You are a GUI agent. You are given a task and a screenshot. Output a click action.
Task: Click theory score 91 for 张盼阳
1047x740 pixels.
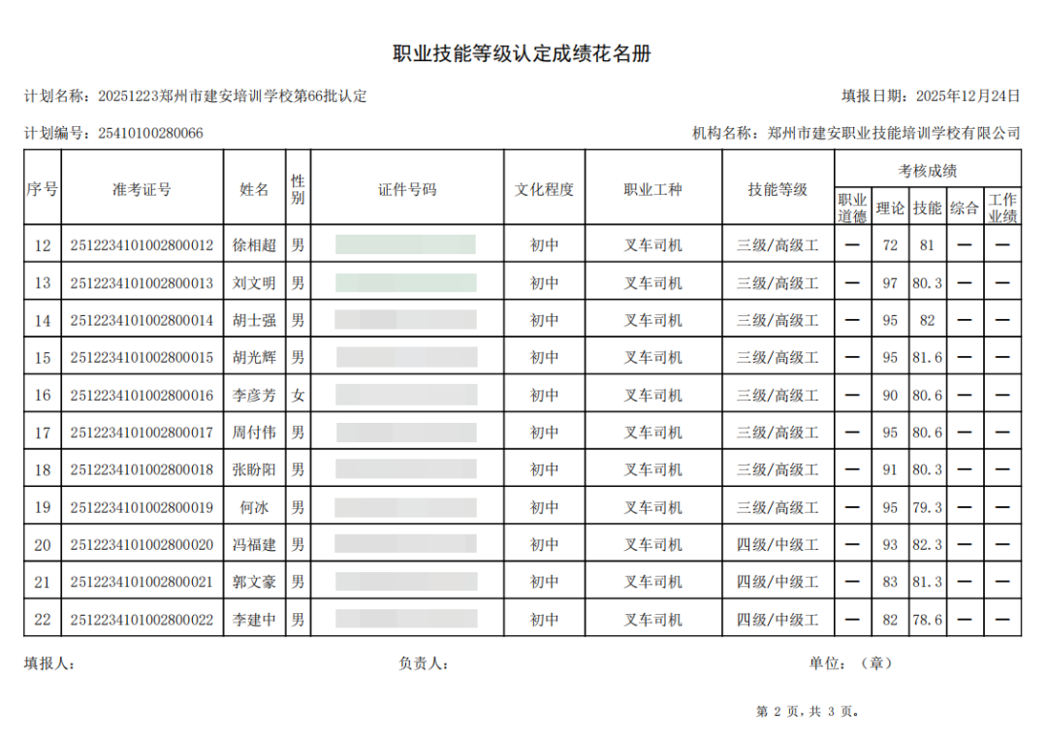click(890, 469)
